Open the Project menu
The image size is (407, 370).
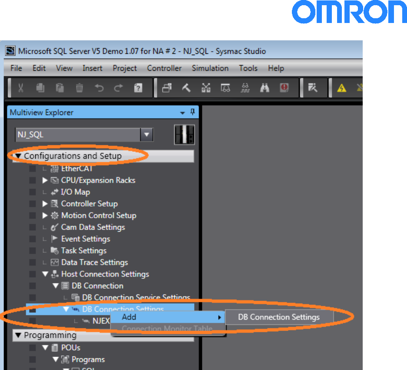tap(125, 68)
